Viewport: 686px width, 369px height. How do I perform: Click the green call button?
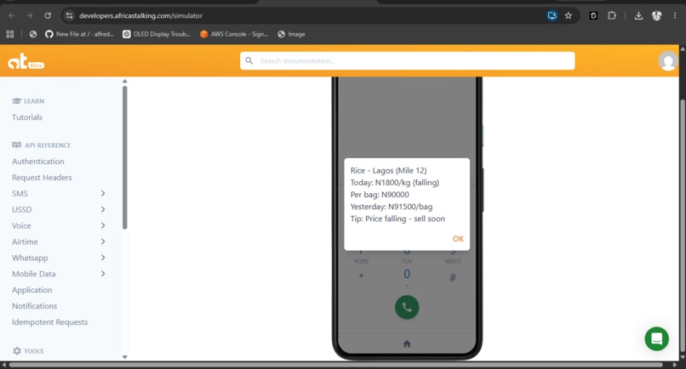pos(407,307)
